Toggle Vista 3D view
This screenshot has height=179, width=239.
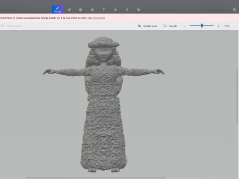coord(170,26)
